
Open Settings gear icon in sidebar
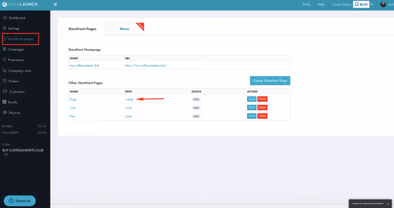coord(4,28)
